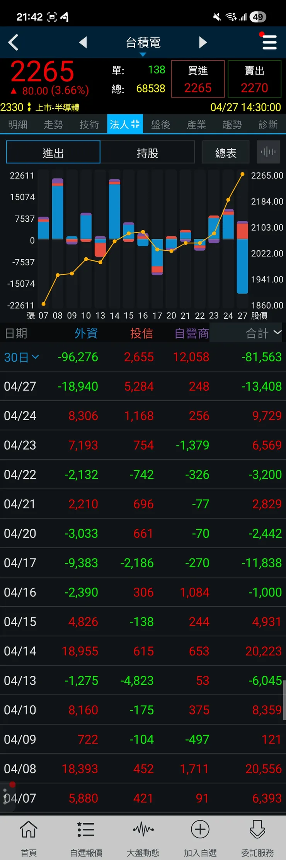
Task: Tap 外資 value -3,033 on 04/20
Action: click(81, 533)
